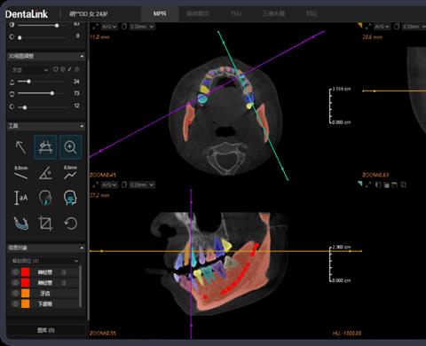Choose the angle measurement tool

tap(45, 173)
